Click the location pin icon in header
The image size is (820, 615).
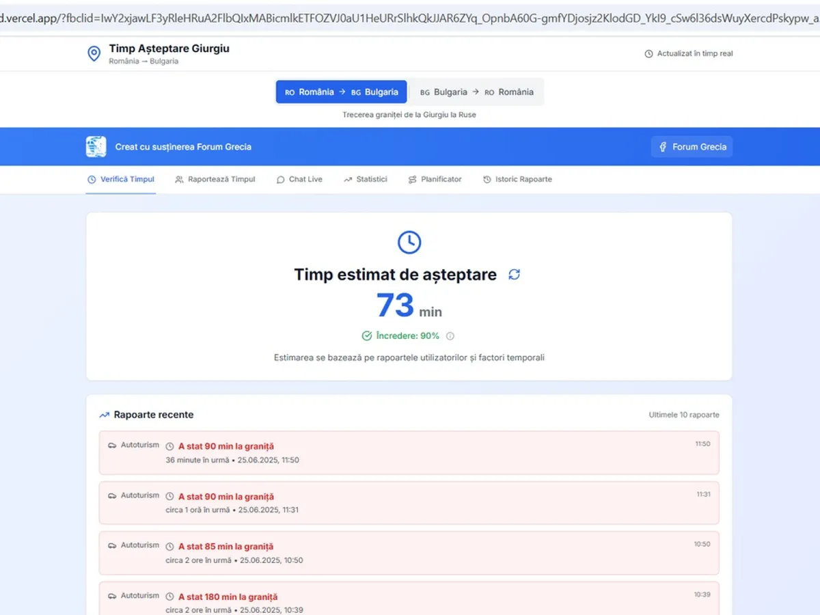[94, 54]
